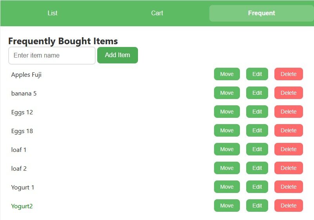Delete the loaf 2 entry
Screen dimensions: 314x220
pyautogui.click(x=289, y=168)
